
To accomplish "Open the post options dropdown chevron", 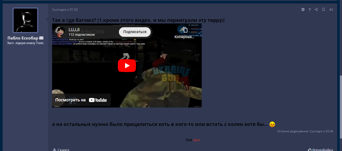I will [303, 10].
